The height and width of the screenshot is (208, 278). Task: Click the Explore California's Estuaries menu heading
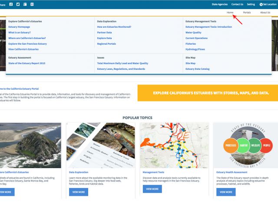pos(25,21)
